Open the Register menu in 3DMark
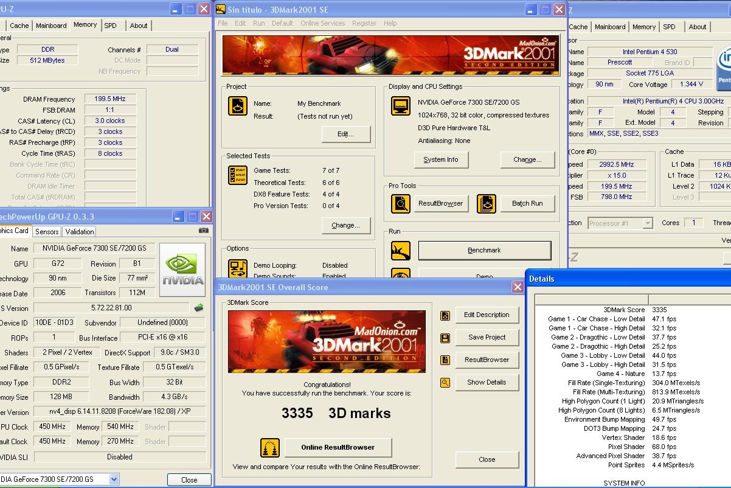The height and width of the screenshot is (488, 731). [364, 23]
